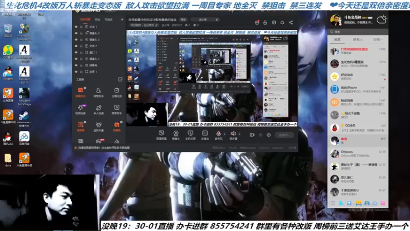Switch to the first scene tab
Image resolution: width=410 pixels, height=231 pixels.
click(x=85, y=20)
